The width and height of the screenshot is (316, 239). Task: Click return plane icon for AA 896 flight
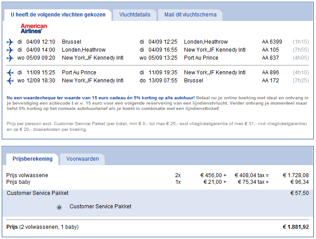(x=10, y=73)
